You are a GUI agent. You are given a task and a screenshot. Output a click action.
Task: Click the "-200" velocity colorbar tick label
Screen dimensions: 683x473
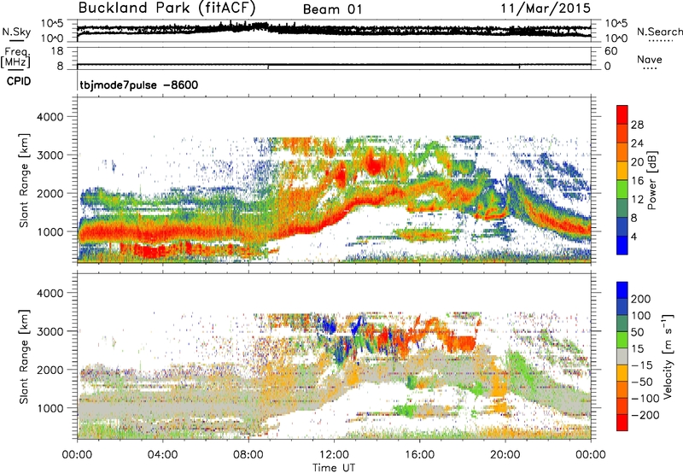click(x=645, y=415)
